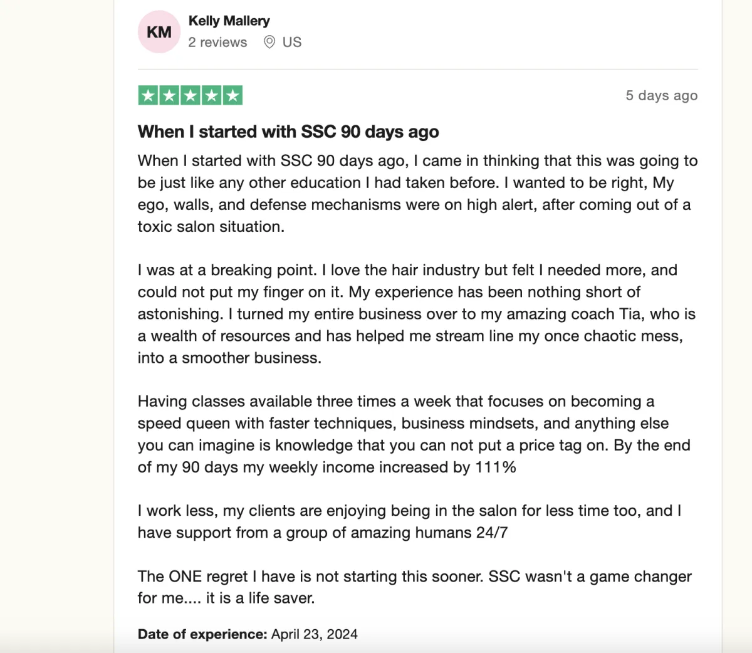Click the paragraph mentioning coach Tia

pyautogui.click(x=417, y=314)
